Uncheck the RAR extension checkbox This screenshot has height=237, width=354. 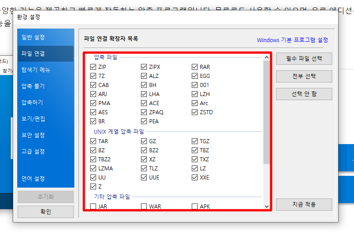194,67
